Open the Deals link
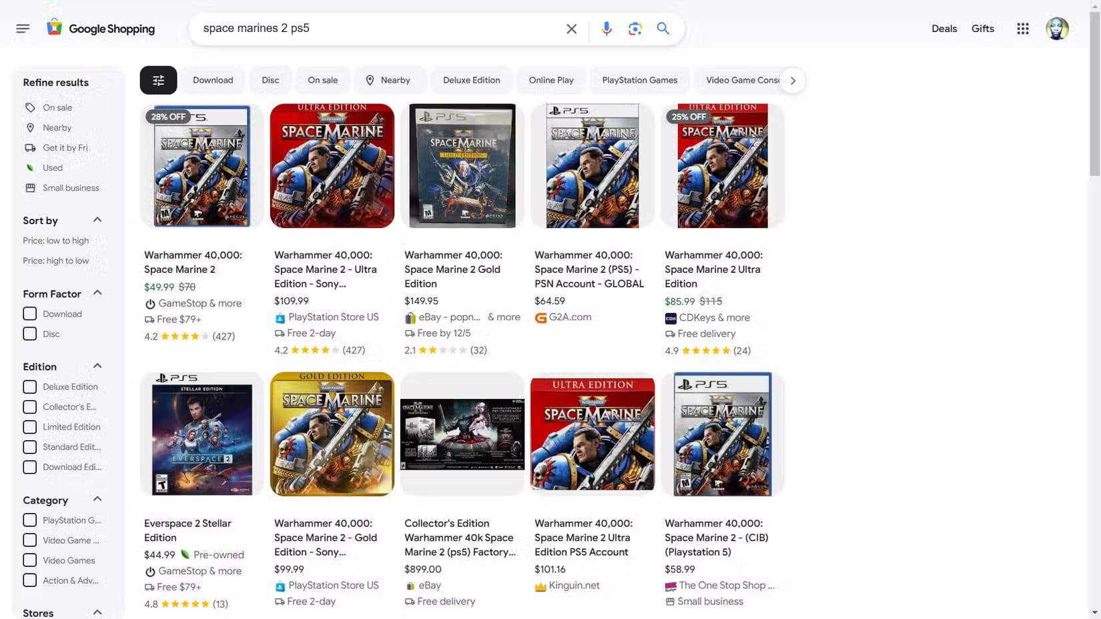 point(944,29)
